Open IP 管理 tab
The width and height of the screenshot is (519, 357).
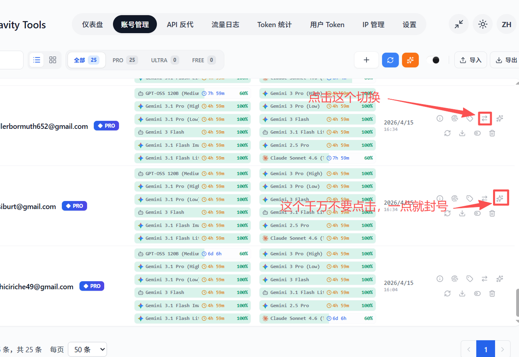click(x=373, y=24)
